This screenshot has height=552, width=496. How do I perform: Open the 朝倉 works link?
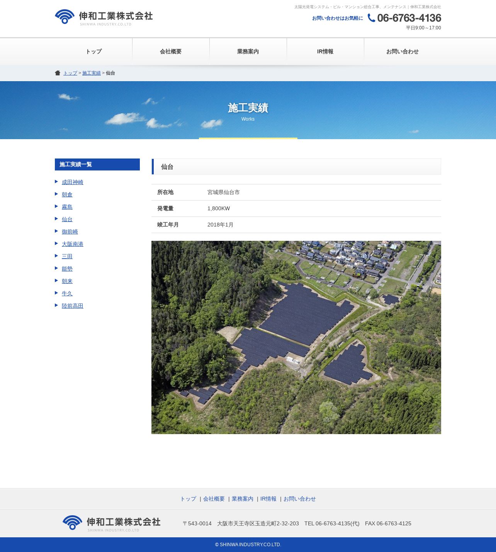pyautogui.click(x=67, y=194)
